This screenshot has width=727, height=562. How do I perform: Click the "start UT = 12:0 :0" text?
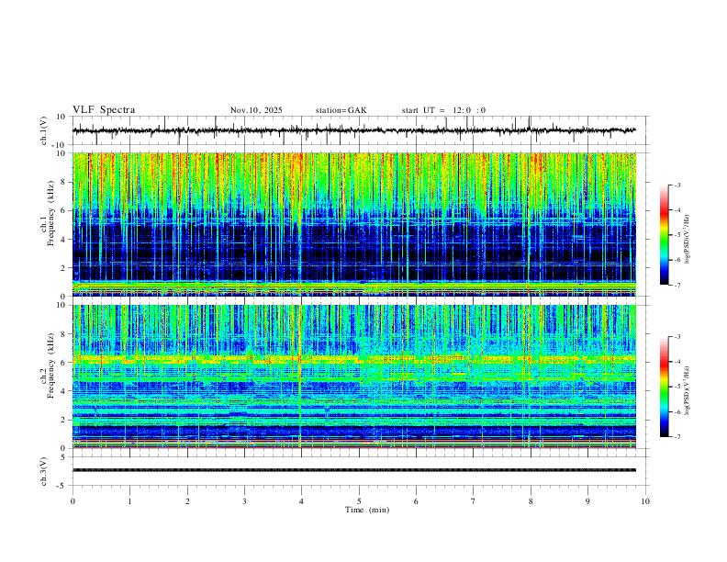tap(443, 110)
